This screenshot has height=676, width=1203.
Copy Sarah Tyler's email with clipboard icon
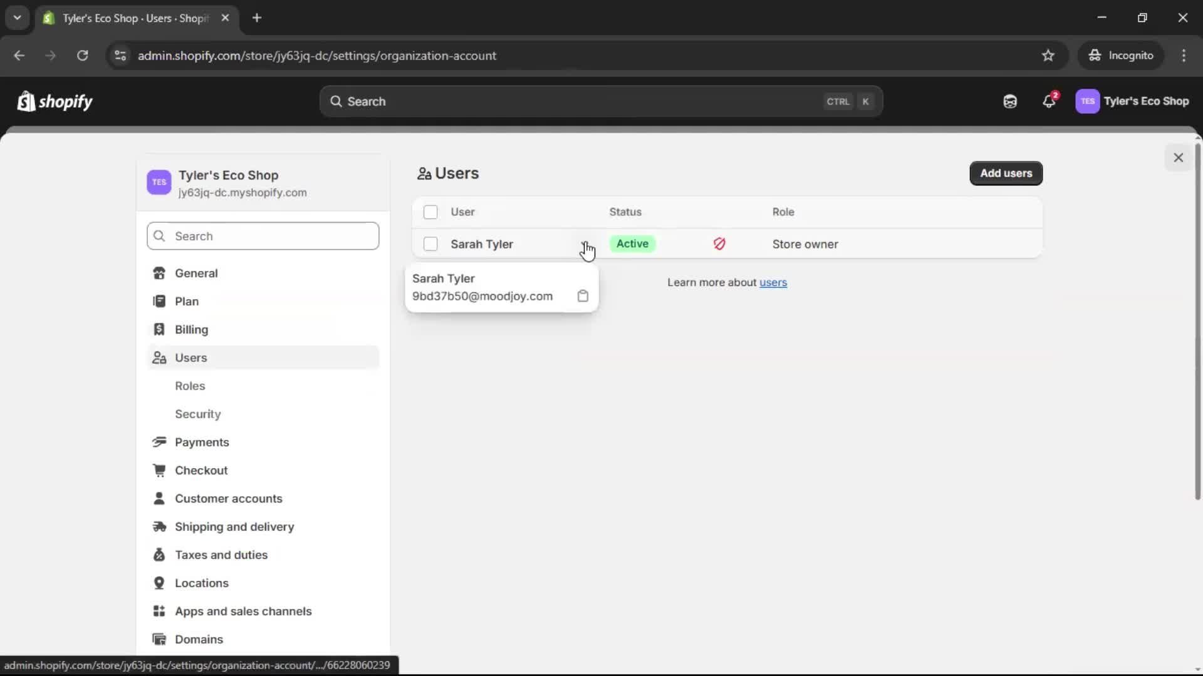(583, 296)
